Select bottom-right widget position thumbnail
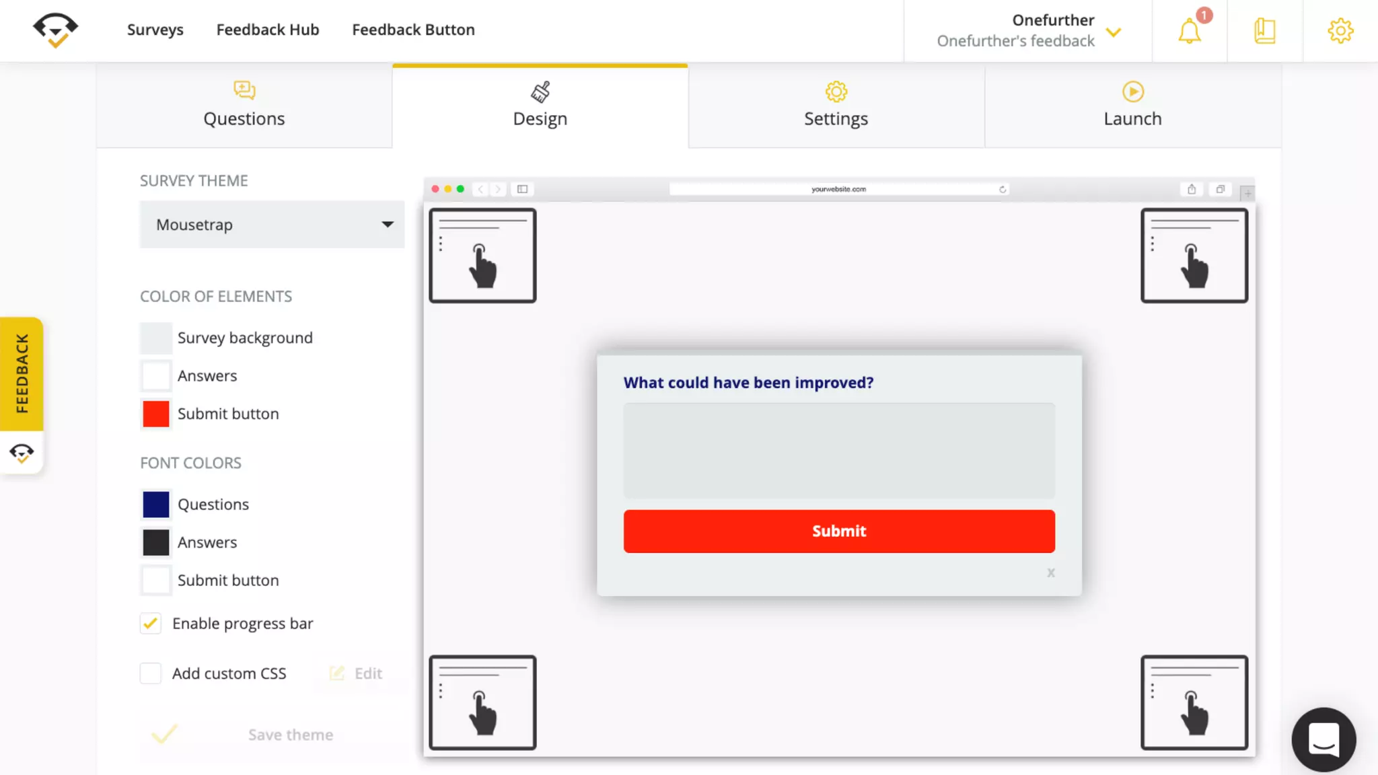 (x=1194, y=702)
